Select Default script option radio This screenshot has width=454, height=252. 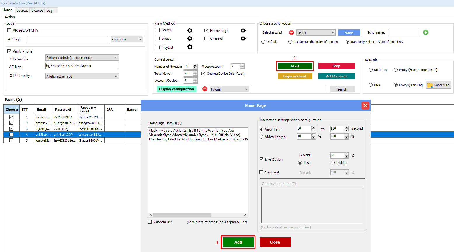(x=263, y=42)
